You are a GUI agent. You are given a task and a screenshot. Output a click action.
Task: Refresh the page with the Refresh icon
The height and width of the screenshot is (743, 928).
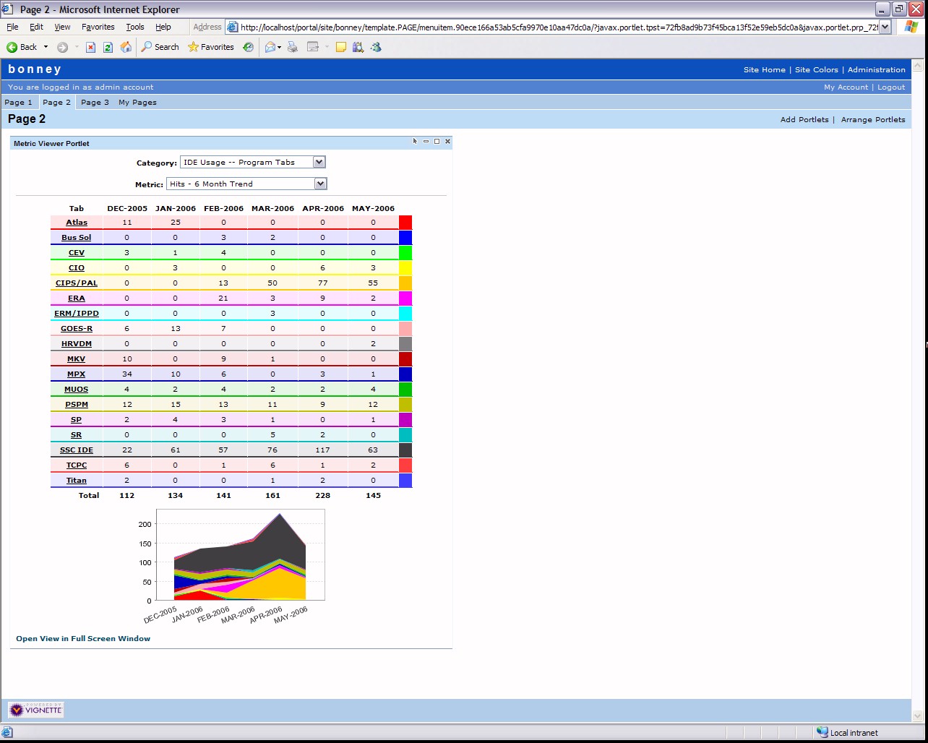(x=108, y=47)
